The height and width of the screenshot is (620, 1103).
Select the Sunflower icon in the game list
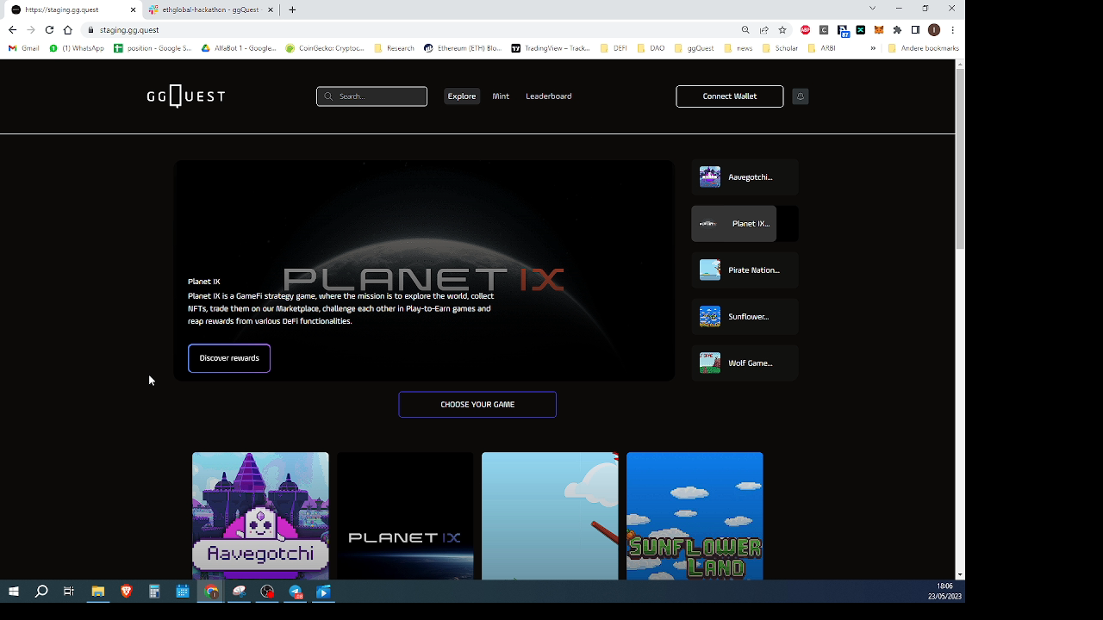[710, 317]
